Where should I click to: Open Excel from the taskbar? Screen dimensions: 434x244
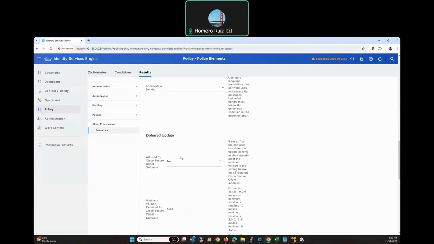[277, 239]
